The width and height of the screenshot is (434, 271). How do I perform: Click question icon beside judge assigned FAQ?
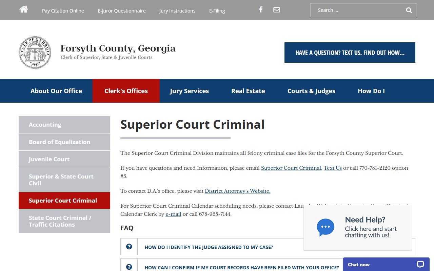129,247
